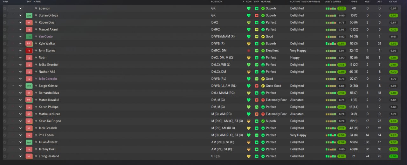Open the picked-position dropdown for Manuel Akanji
The image size is (407, 165).
point(20,30)
